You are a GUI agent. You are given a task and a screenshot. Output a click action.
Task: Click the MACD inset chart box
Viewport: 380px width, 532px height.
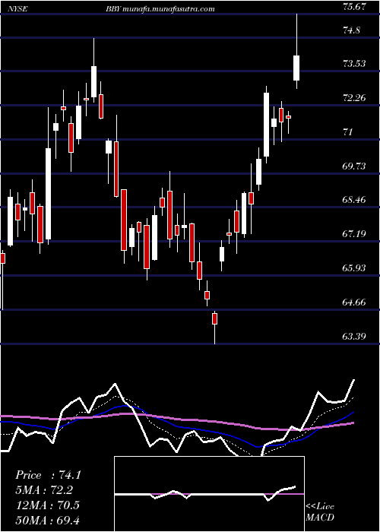tap(209, 494)
